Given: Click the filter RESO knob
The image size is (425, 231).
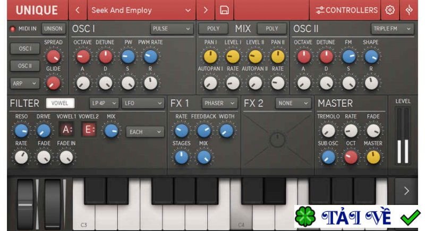Looking at the screenshot, I should [x=21, y=131].
